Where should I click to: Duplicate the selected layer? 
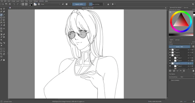(x=174, y=71)
